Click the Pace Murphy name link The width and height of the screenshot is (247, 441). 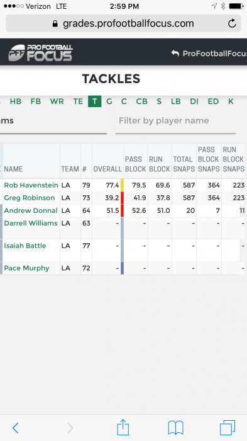(x=26, y=268)
